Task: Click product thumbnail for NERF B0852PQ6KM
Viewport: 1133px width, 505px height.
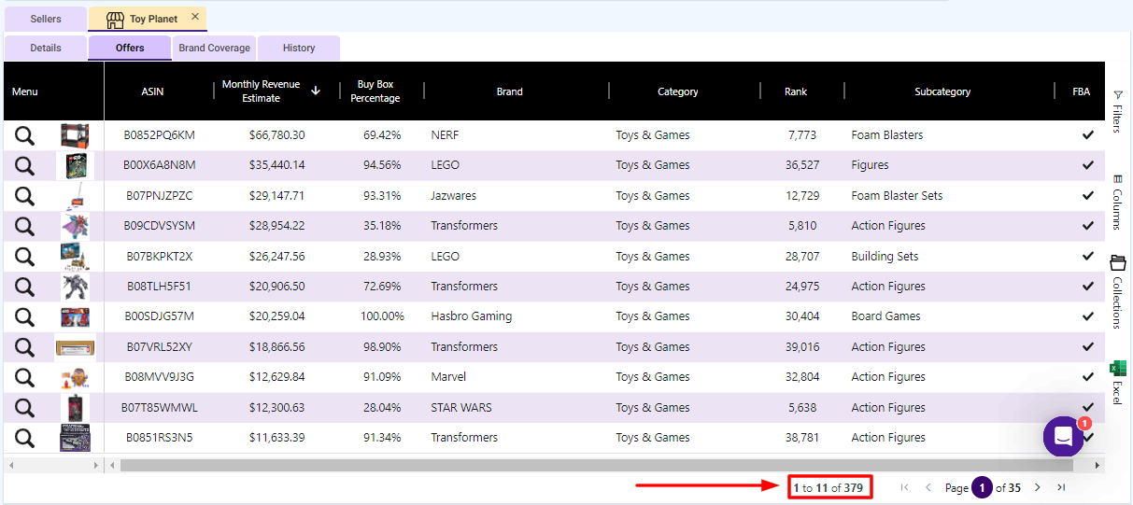Action: click(75, 135)
